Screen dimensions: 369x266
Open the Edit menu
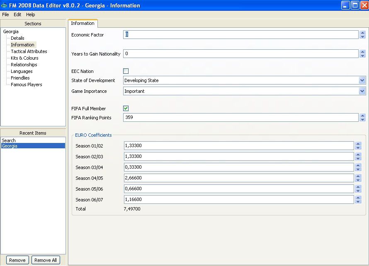pyautogui.click(x=17, y=15)
